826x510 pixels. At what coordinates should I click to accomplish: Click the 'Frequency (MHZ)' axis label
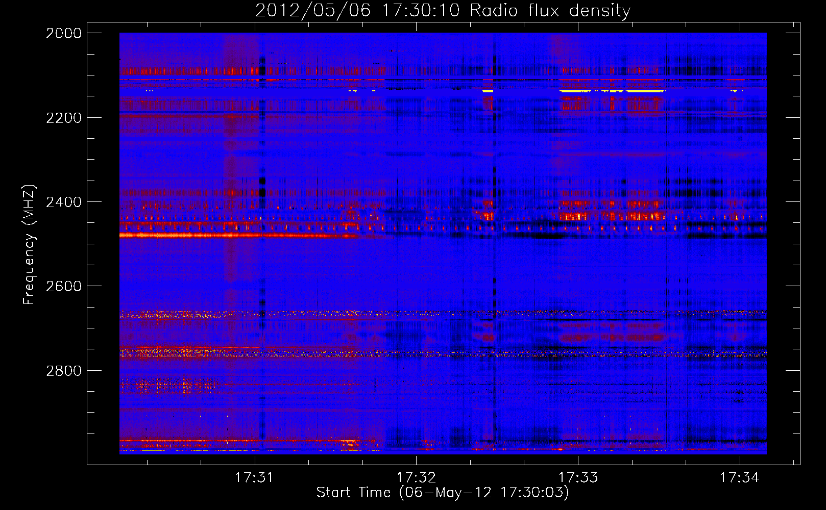pos(29,245)
